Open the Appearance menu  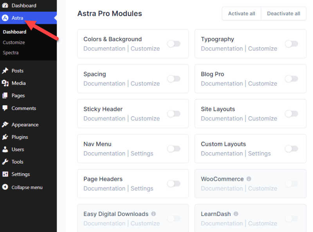point(28,124)
